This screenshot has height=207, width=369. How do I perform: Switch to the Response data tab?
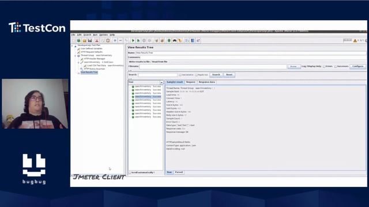207,82
